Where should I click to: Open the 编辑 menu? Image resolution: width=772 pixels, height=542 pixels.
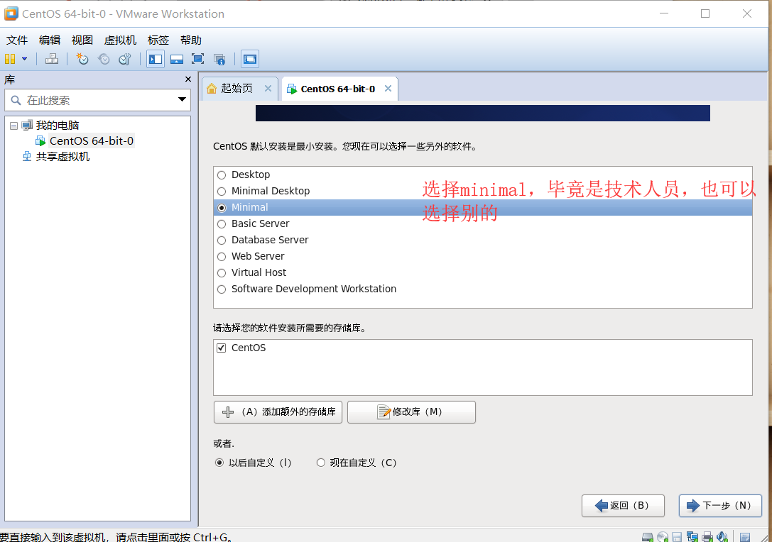click(x=50, y=40)
